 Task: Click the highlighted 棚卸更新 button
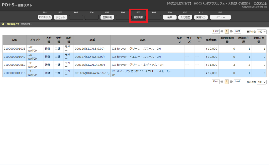(x=138, y=17)
